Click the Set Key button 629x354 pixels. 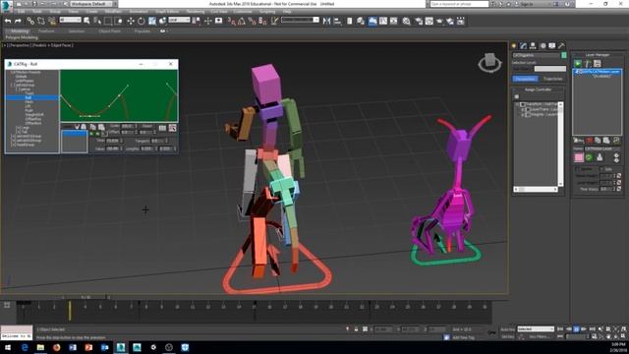click(x=507, y=336)
